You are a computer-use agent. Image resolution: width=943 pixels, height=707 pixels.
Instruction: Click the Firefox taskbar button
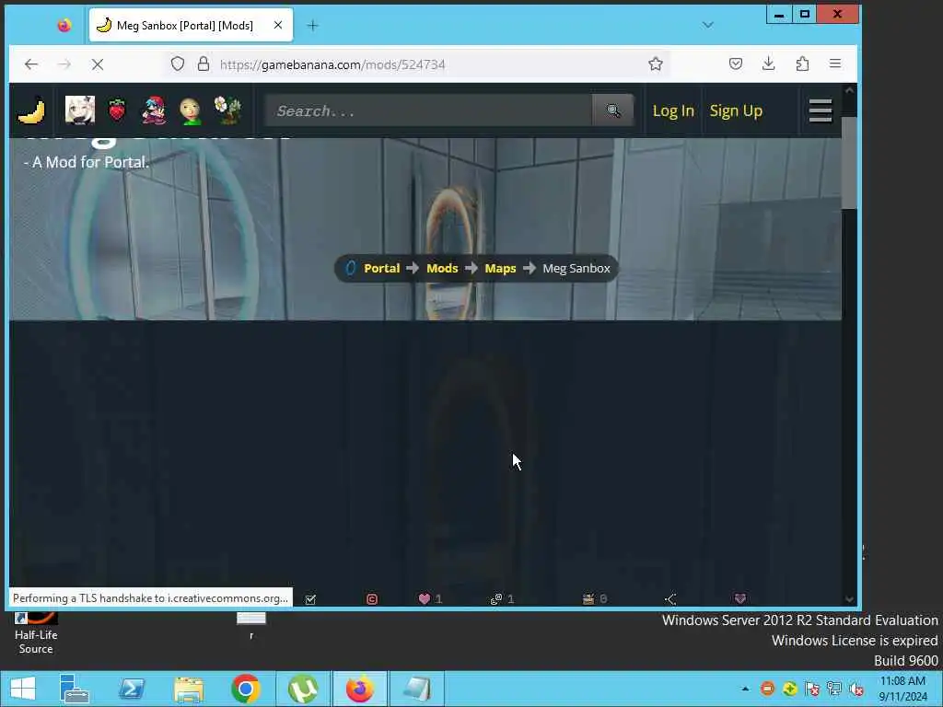(360, 689)
